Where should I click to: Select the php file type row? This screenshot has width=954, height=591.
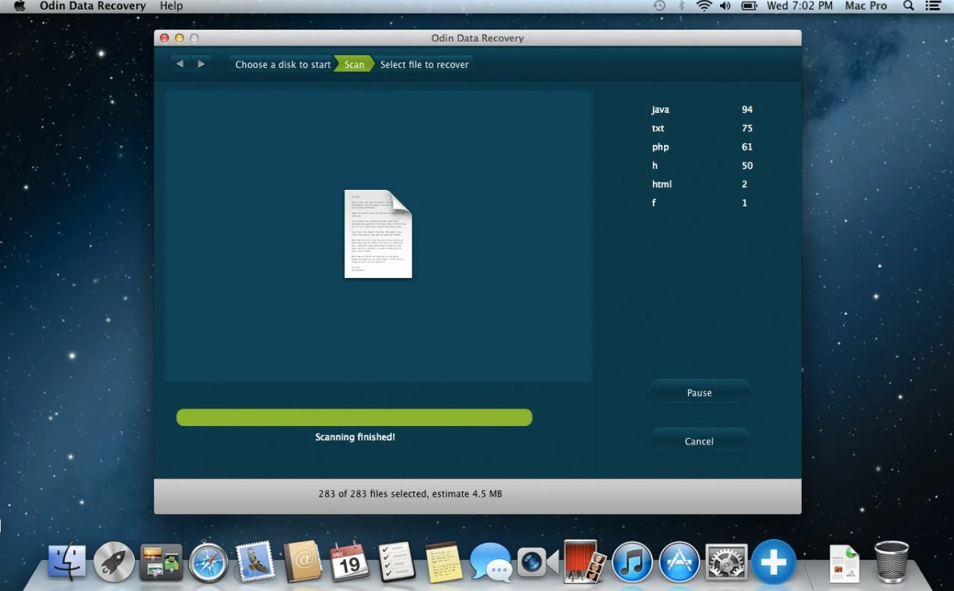[x=702, y=147]
